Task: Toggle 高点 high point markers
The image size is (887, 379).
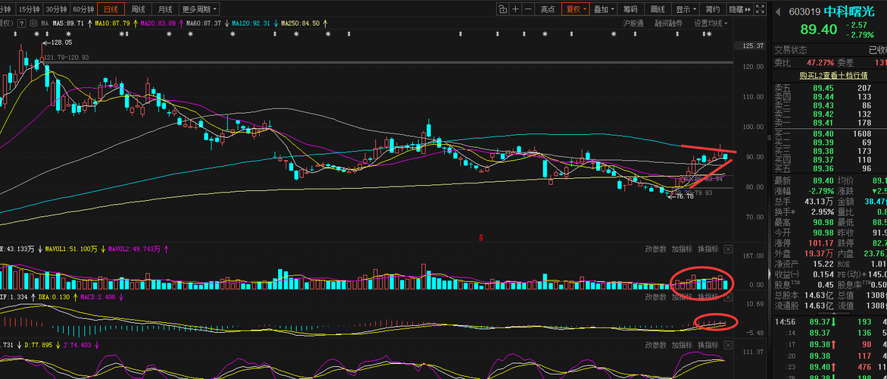Action: pos(548,9)
